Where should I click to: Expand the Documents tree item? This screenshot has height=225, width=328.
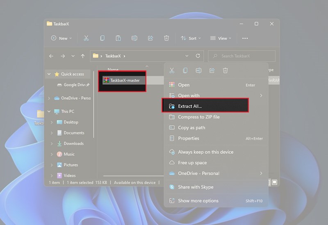[x=52, y=133]
